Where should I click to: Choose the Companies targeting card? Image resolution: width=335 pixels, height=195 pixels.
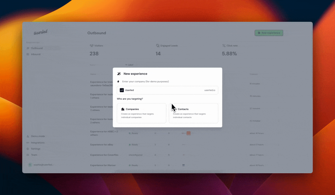point(141,113)
